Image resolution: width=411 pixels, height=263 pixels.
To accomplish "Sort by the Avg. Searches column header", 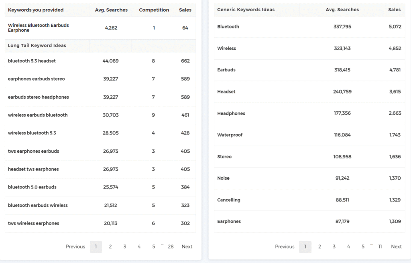I will (111, 10).
